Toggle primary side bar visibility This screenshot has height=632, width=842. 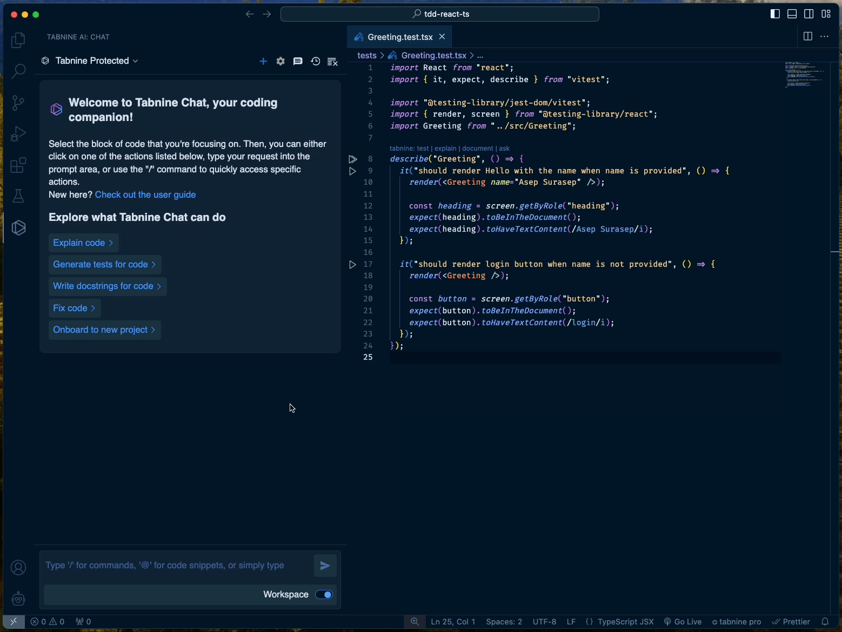click(x=775, y=14)
